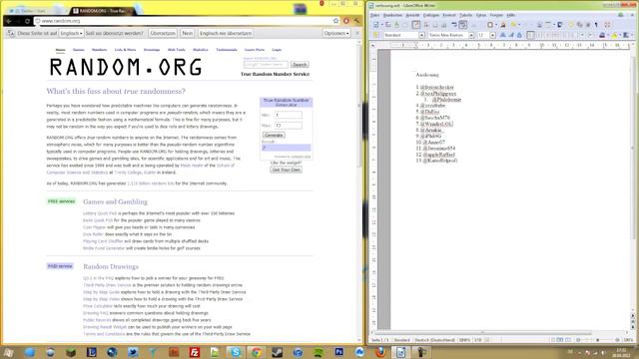Open Photoshop from the taskbar
Viewport: 639px width, 359px height.
[338, 352]
